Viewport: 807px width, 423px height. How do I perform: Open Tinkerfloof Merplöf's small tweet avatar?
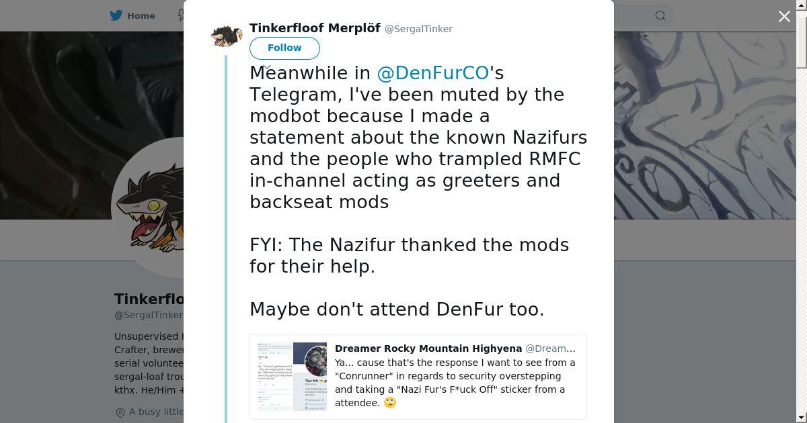(x=226, y=36)
